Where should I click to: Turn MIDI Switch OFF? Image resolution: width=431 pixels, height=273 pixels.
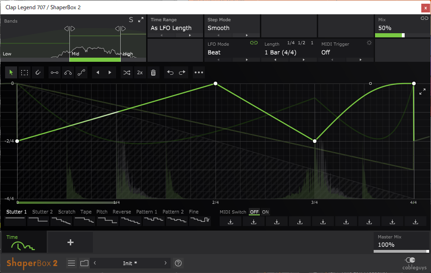254,212
